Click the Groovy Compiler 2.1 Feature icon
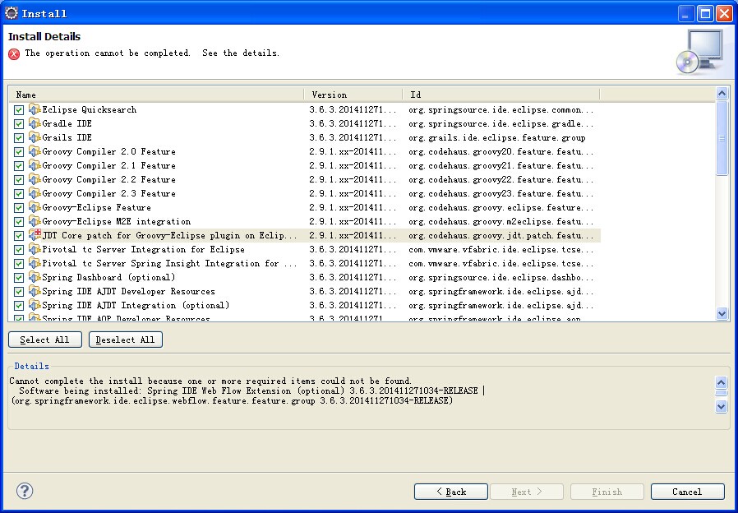Screen dimensions: 738x513 [x=35, y=166]
